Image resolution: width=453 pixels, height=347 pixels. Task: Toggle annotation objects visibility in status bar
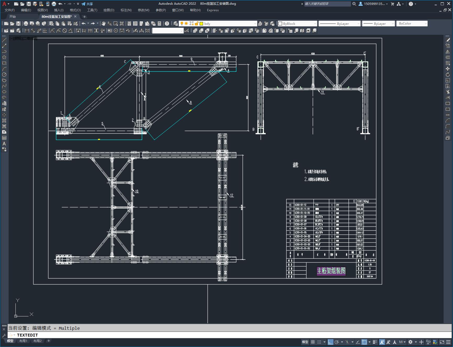tap(382, 342)
